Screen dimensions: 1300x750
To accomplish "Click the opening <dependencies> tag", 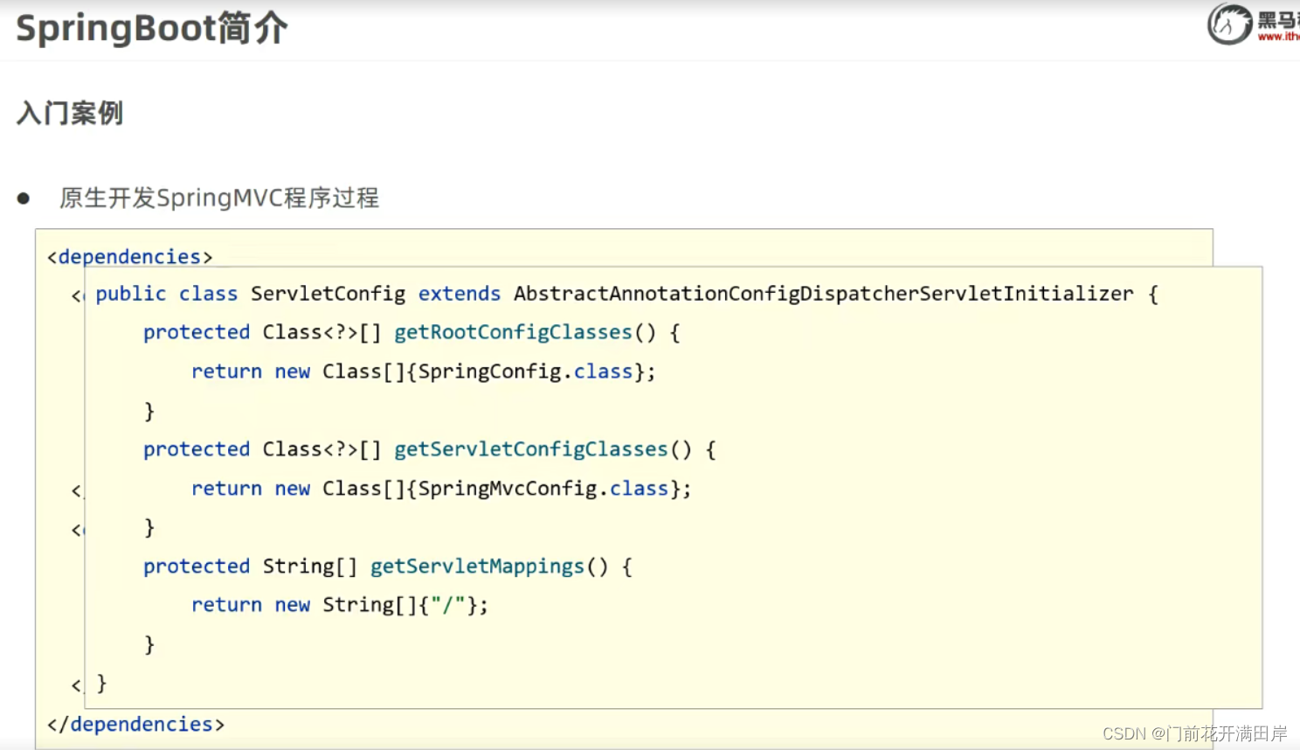I will (x=130, y=257).
